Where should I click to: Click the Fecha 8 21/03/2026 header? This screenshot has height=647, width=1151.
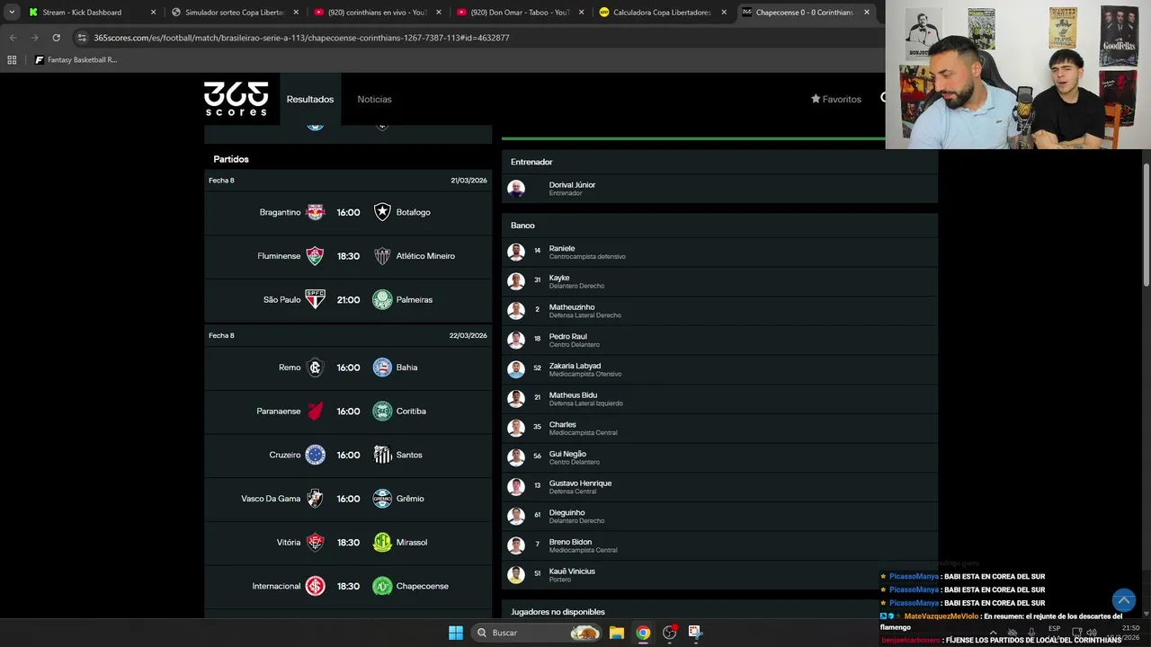click(x=348, y=181)
